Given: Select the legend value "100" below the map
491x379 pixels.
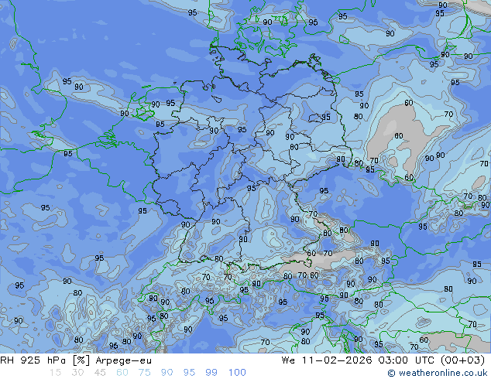Looking at the screenshot, I should click(x=237, y=373).
